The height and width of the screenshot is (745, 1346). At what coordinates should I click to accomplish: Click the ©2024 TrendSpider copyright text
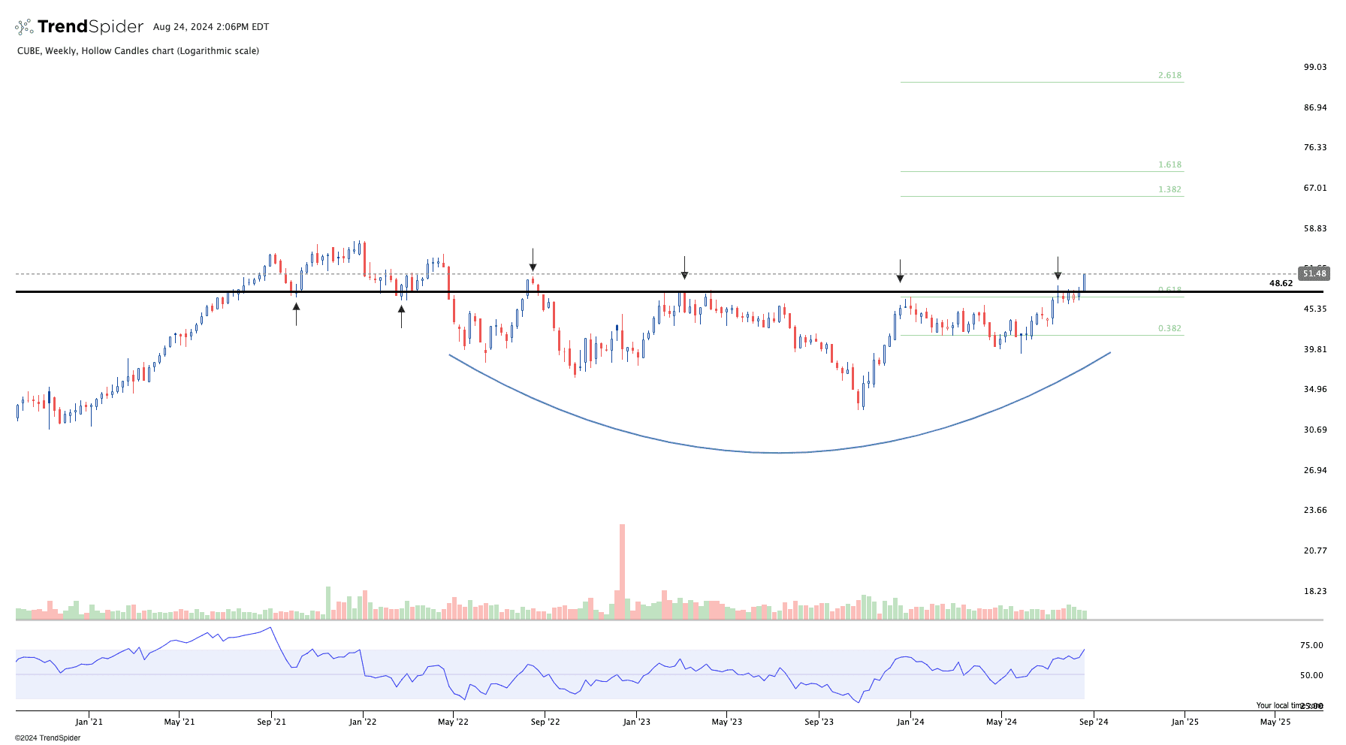(48, 738)
